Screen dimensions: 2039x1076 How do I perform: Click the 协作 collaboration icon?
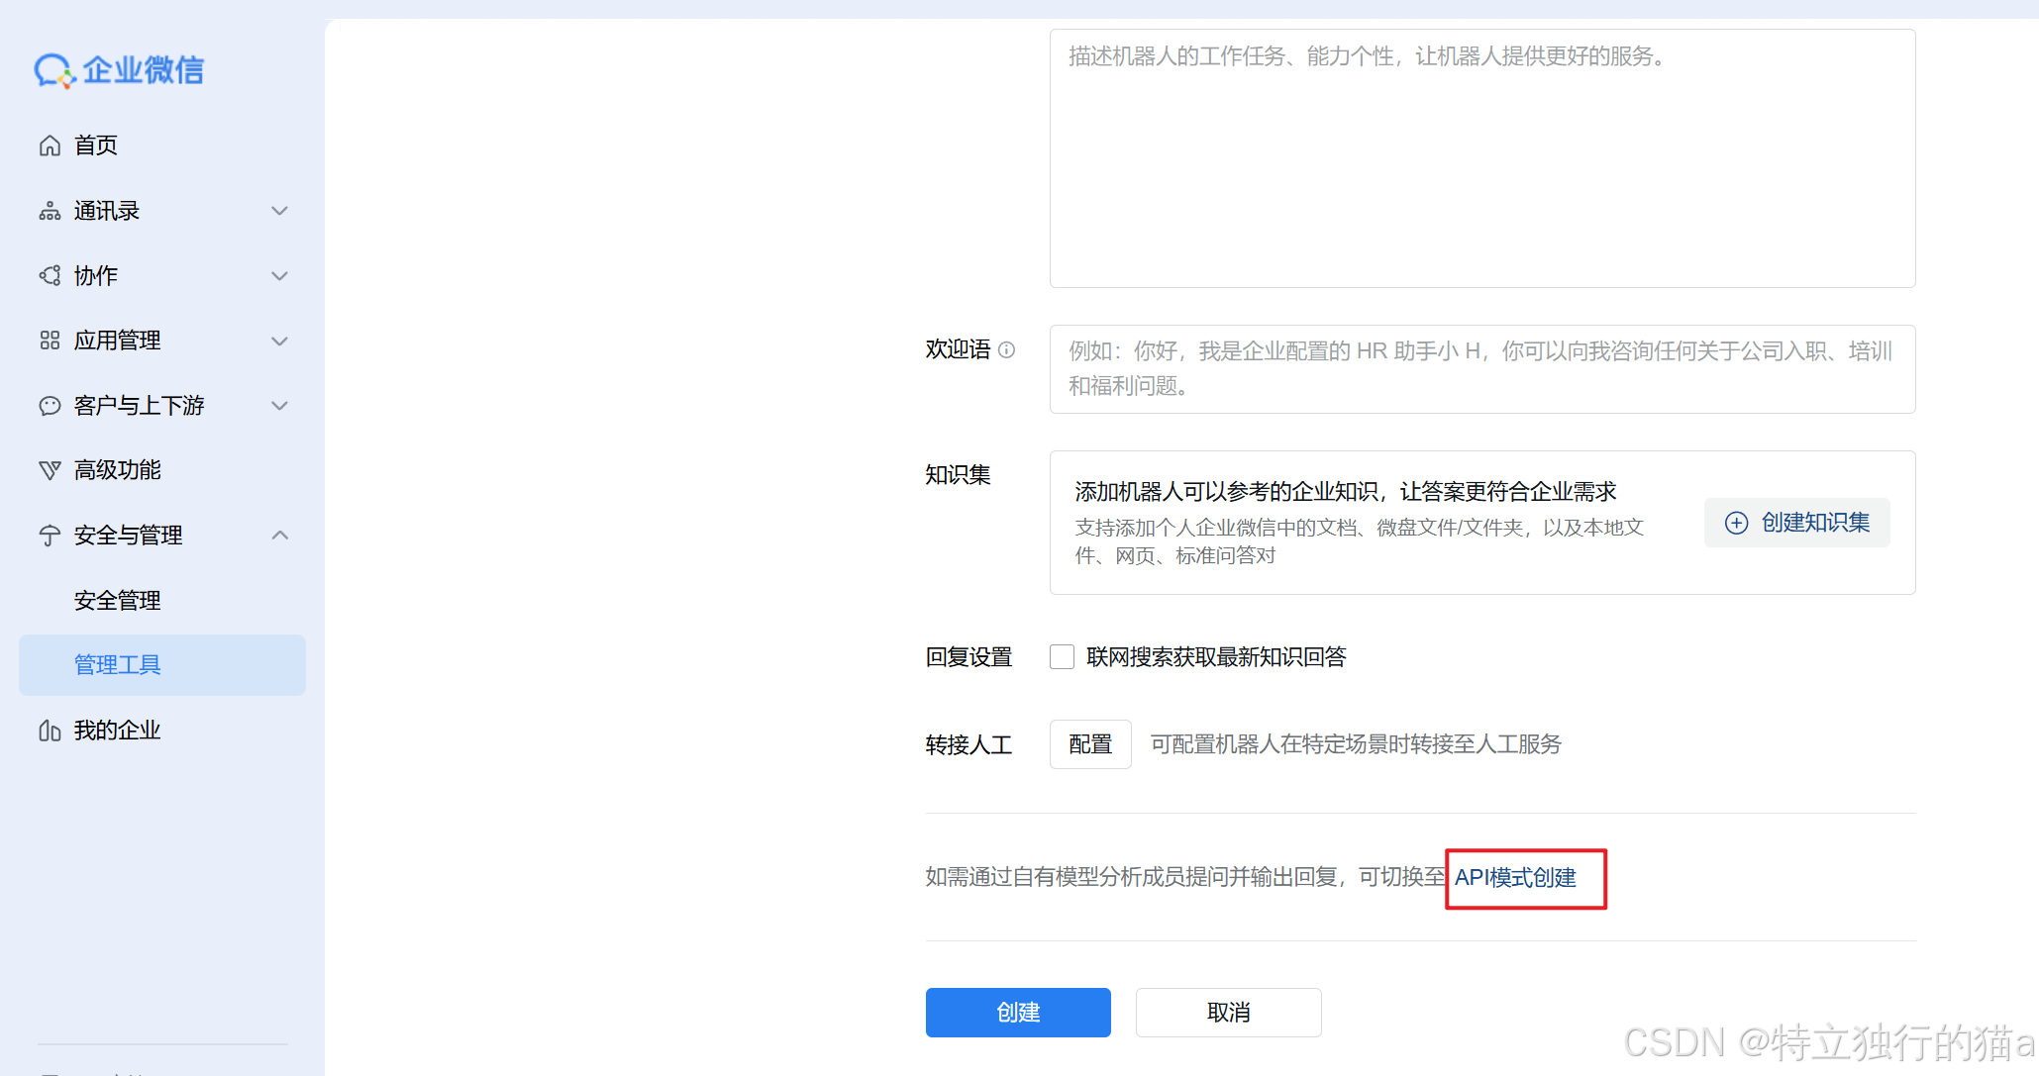[x=50, y=275]
